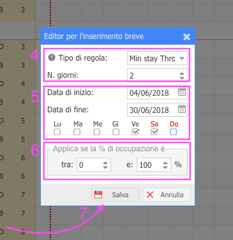Image resolution: width=233 pixels, height=240 pixels.
Task: Edit the Data di fine date field
Action: (157, 110)
